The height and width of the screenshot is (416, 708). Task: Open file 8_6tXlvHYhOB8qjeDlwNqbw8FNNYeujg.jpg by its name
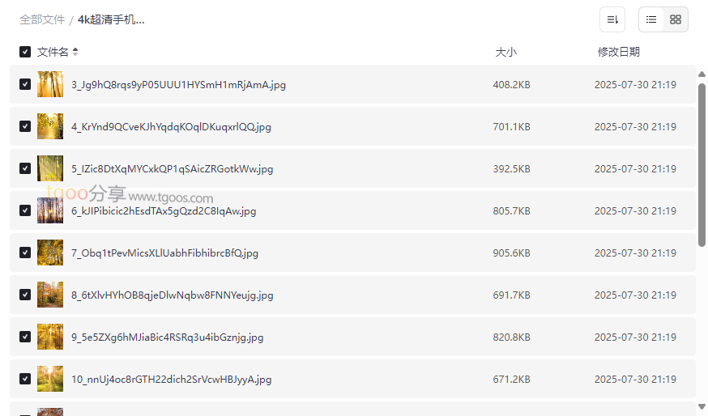(x=172, y=295)
